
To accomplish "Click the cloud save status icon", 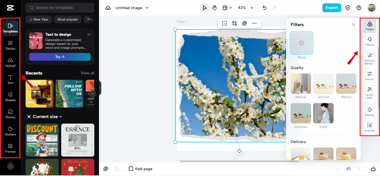I will 108,8.
